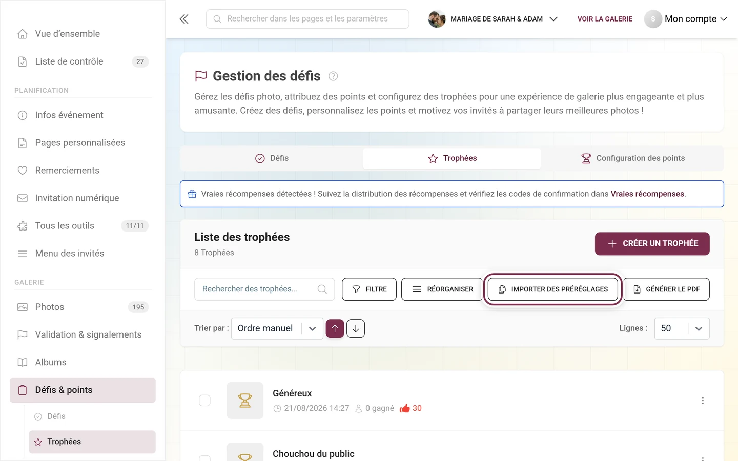Image resolution: width=738 pixels, height=461 pixels.
Task: Select the Trophées sub-item in the sidebar
Action: [92, 442]
